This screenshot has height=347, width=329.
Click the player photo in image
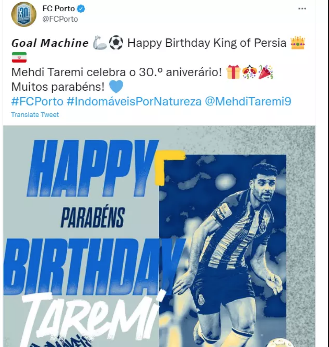223,251
